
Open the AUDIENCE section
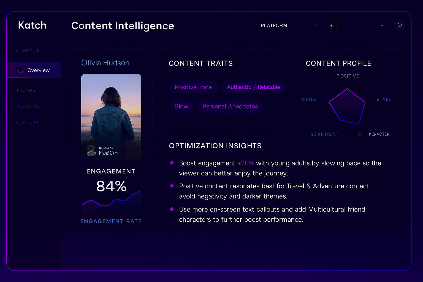point(29,106)
